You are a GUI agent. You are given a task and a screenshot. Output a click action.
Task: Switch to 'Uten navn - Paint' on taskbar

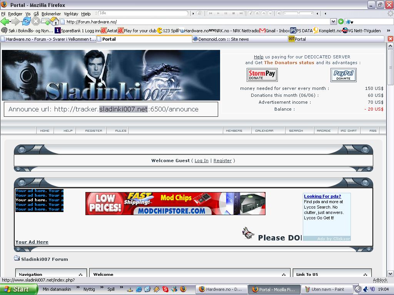coord(327,289)
